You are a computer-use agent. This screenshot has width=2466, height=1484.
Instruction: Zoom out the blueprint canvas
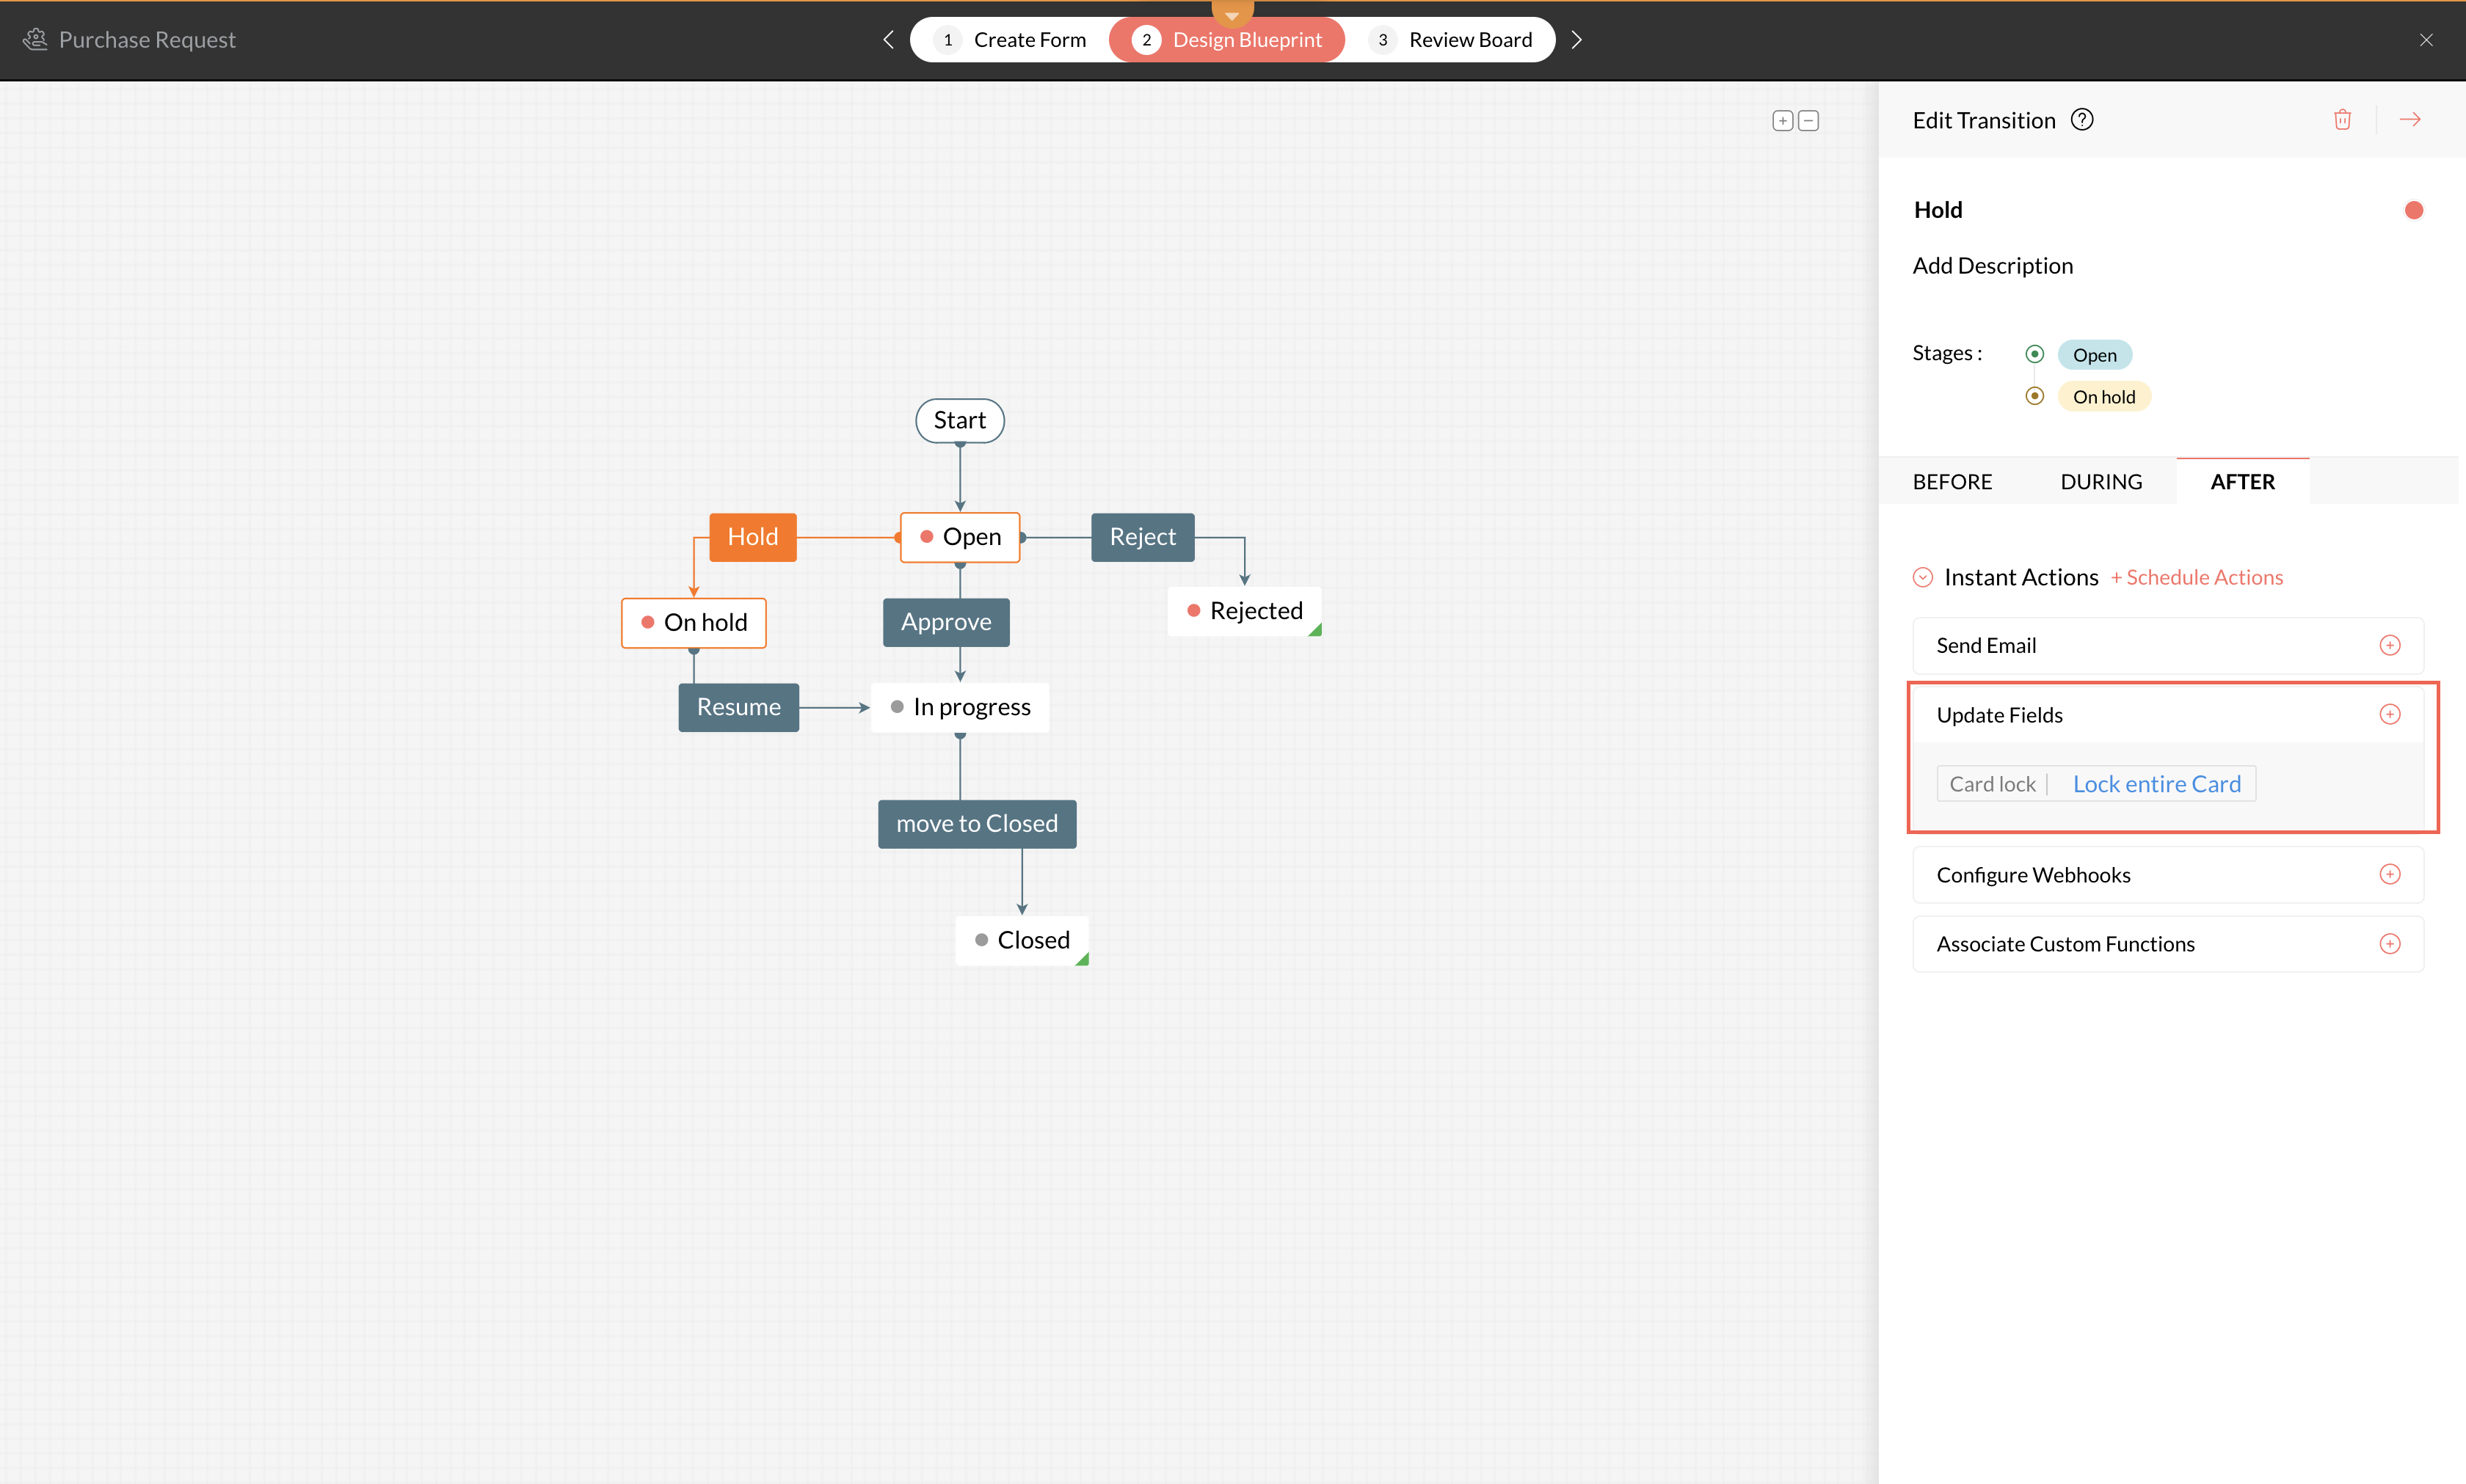(1808, 121)
